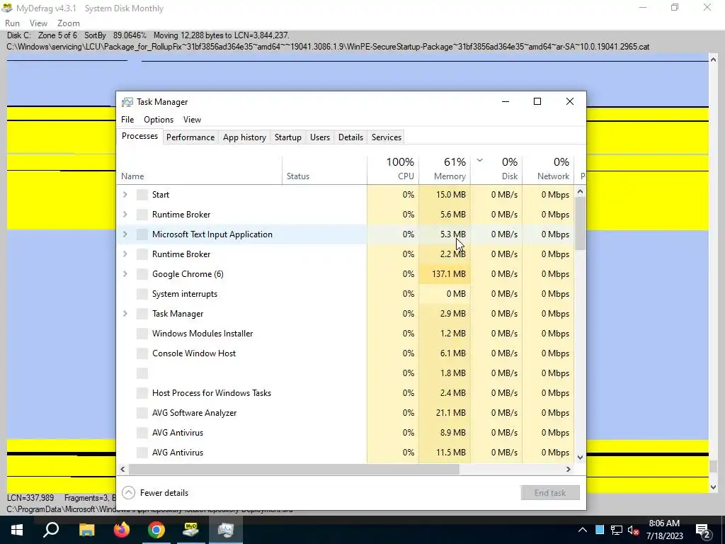
Task: Click the Windows Modules Installer icon
Action: tap(142, 334)
